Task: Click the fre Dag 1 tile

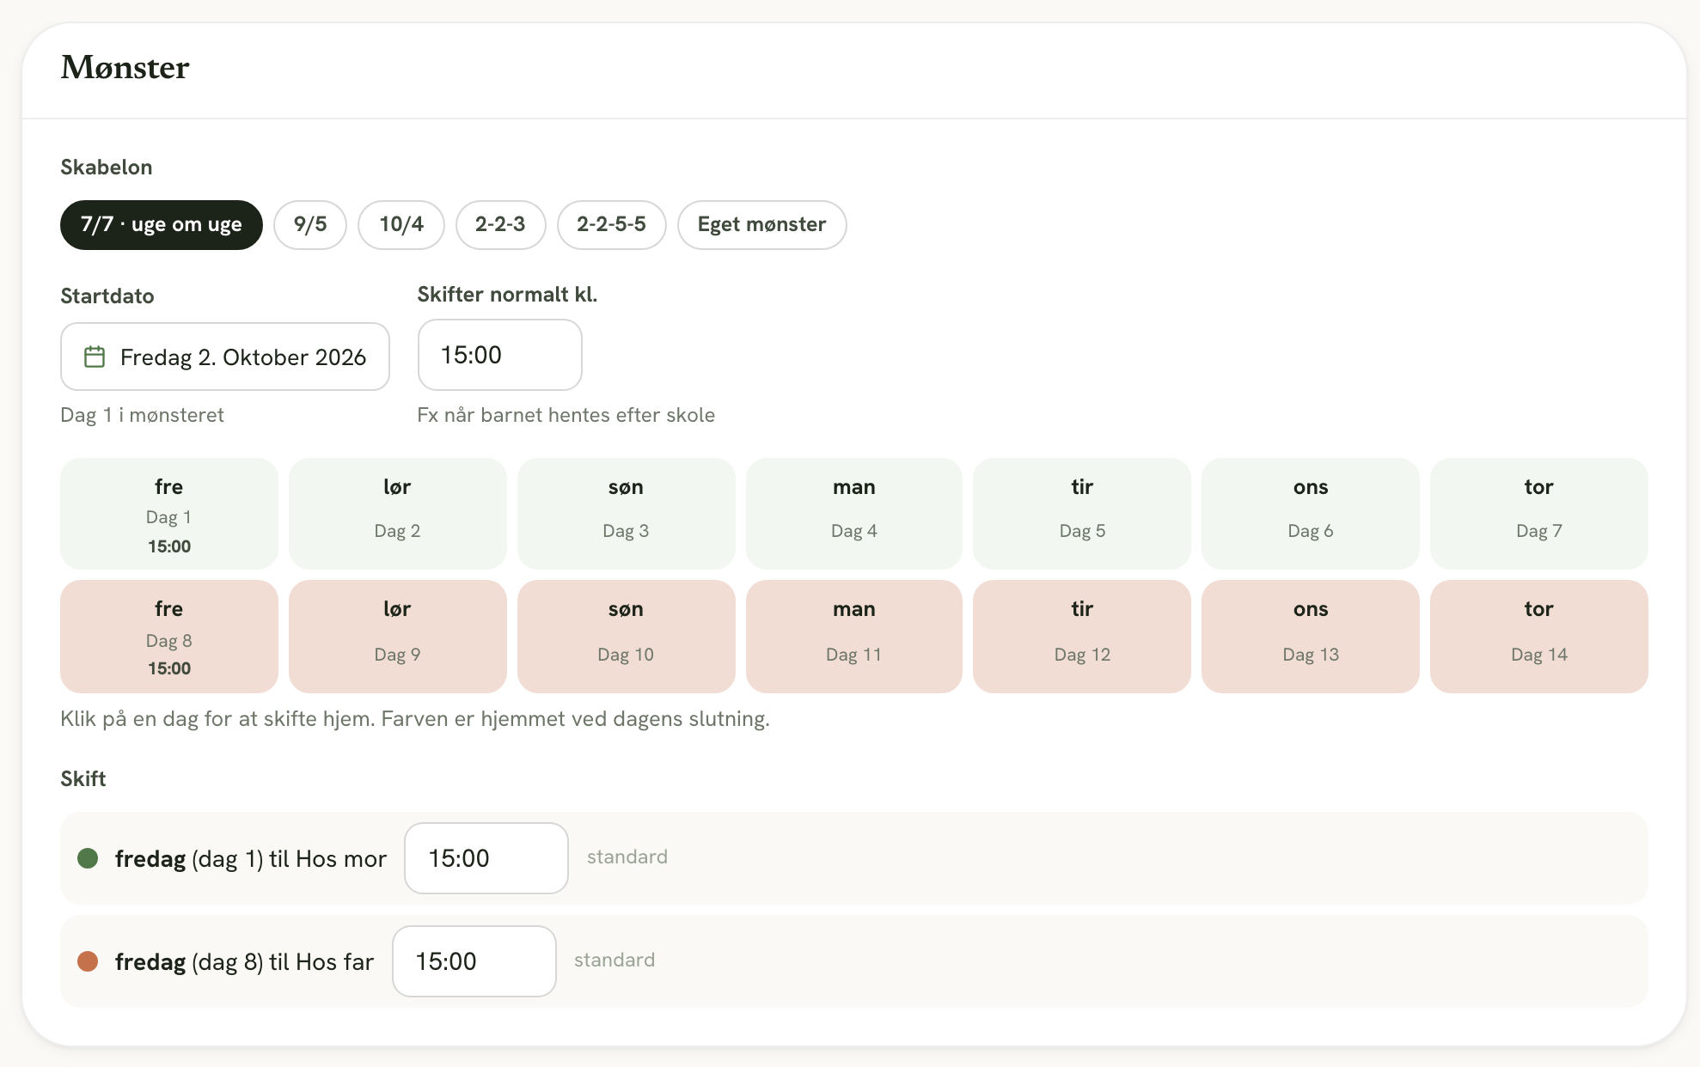Action: (x=169, y=514)
